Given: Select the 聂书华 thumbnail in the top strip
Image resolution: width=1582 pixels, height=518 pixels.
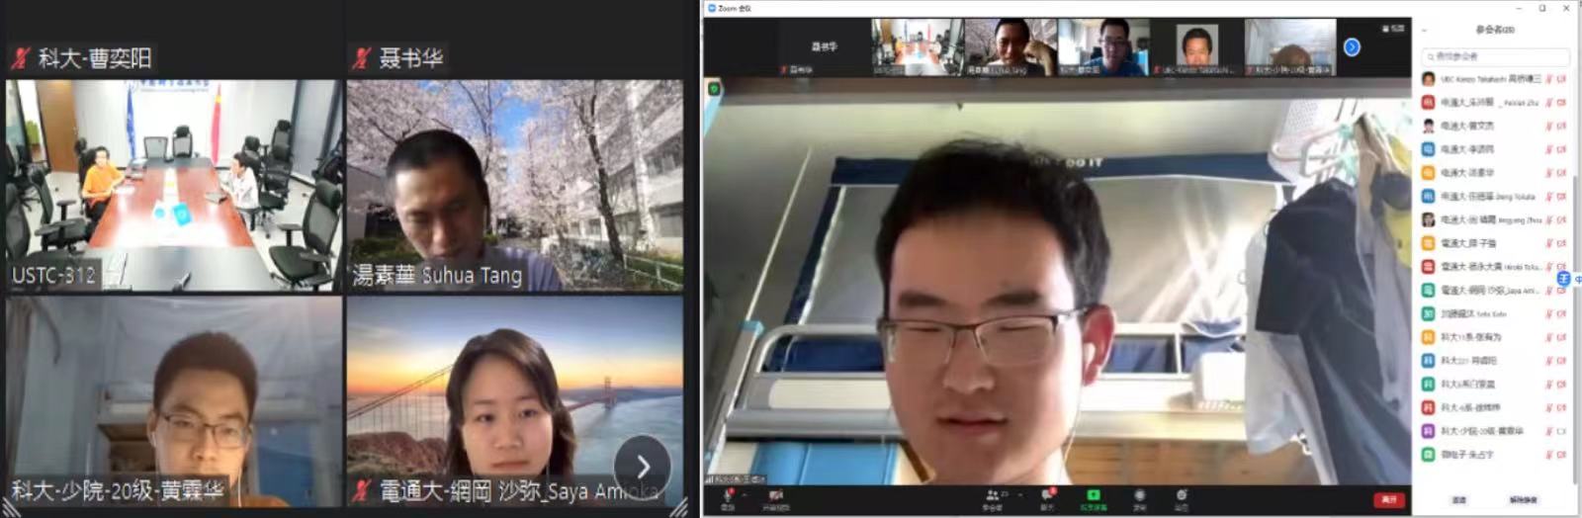Looking at the screenshot, I should [823, 46].
